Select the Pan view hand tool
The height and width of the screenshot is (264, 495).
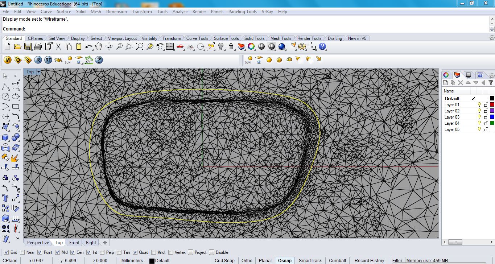pos(99,47)
